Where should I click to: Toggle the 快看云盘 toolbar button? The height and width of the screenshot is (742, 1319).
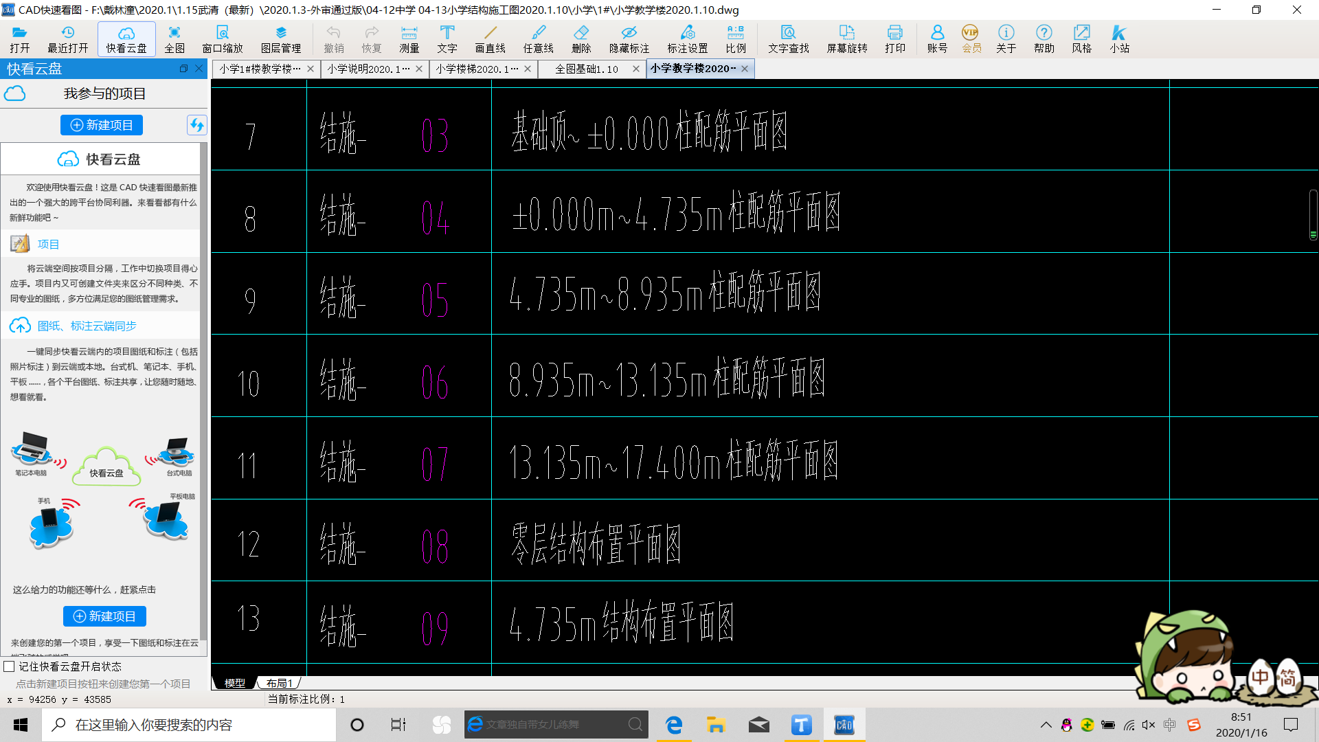point(126,39)
